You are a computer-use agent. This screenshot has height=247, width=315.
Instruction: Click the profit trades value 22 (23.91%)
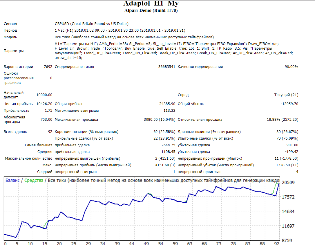164,138
